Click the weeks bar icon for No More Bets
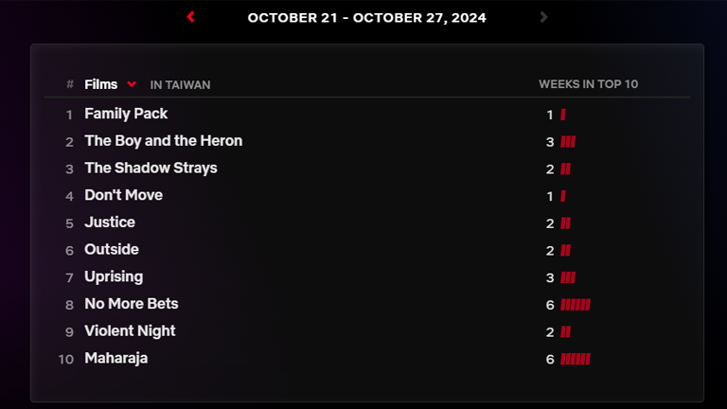Viewport: 727px width, 409px height. [575, 305]
